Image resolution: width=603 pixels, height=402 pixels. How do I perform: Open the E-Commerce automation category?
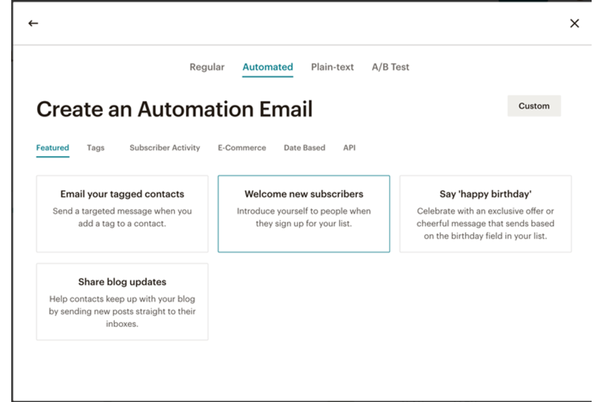coord(242,148)
